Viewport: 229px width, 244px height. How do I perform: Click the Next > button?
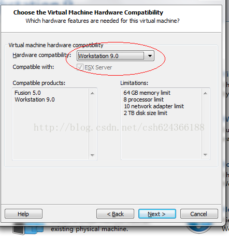pyautogui.click(x=157, y=214)
